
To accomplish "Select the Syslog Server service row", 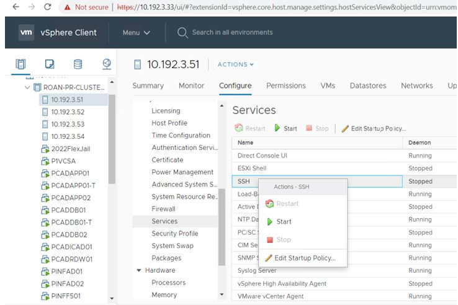I will click(x=344, y=270).
